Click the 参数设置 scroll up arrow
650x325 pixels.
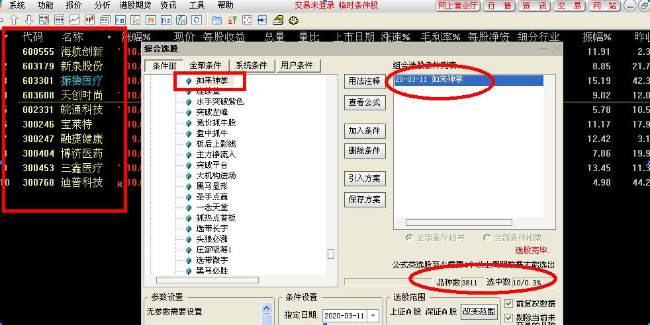pyautogui.click(x=266, y=308)
